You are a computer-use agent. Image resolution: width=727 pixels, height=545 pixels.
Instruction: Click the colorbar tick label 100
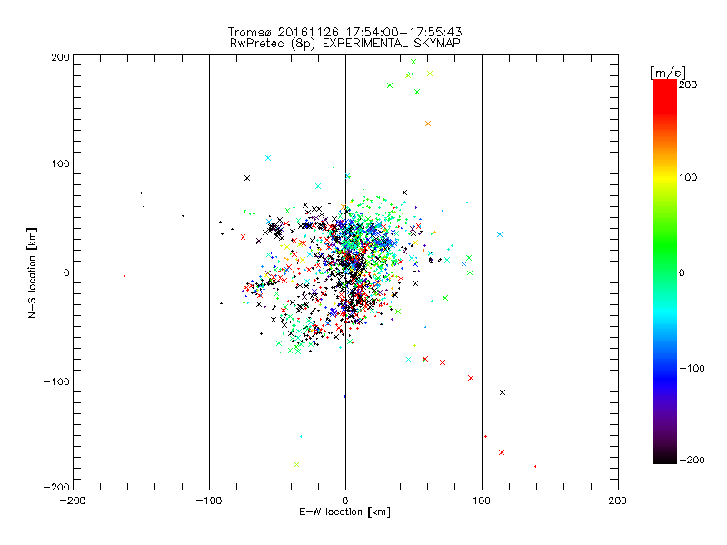[688, 177]
